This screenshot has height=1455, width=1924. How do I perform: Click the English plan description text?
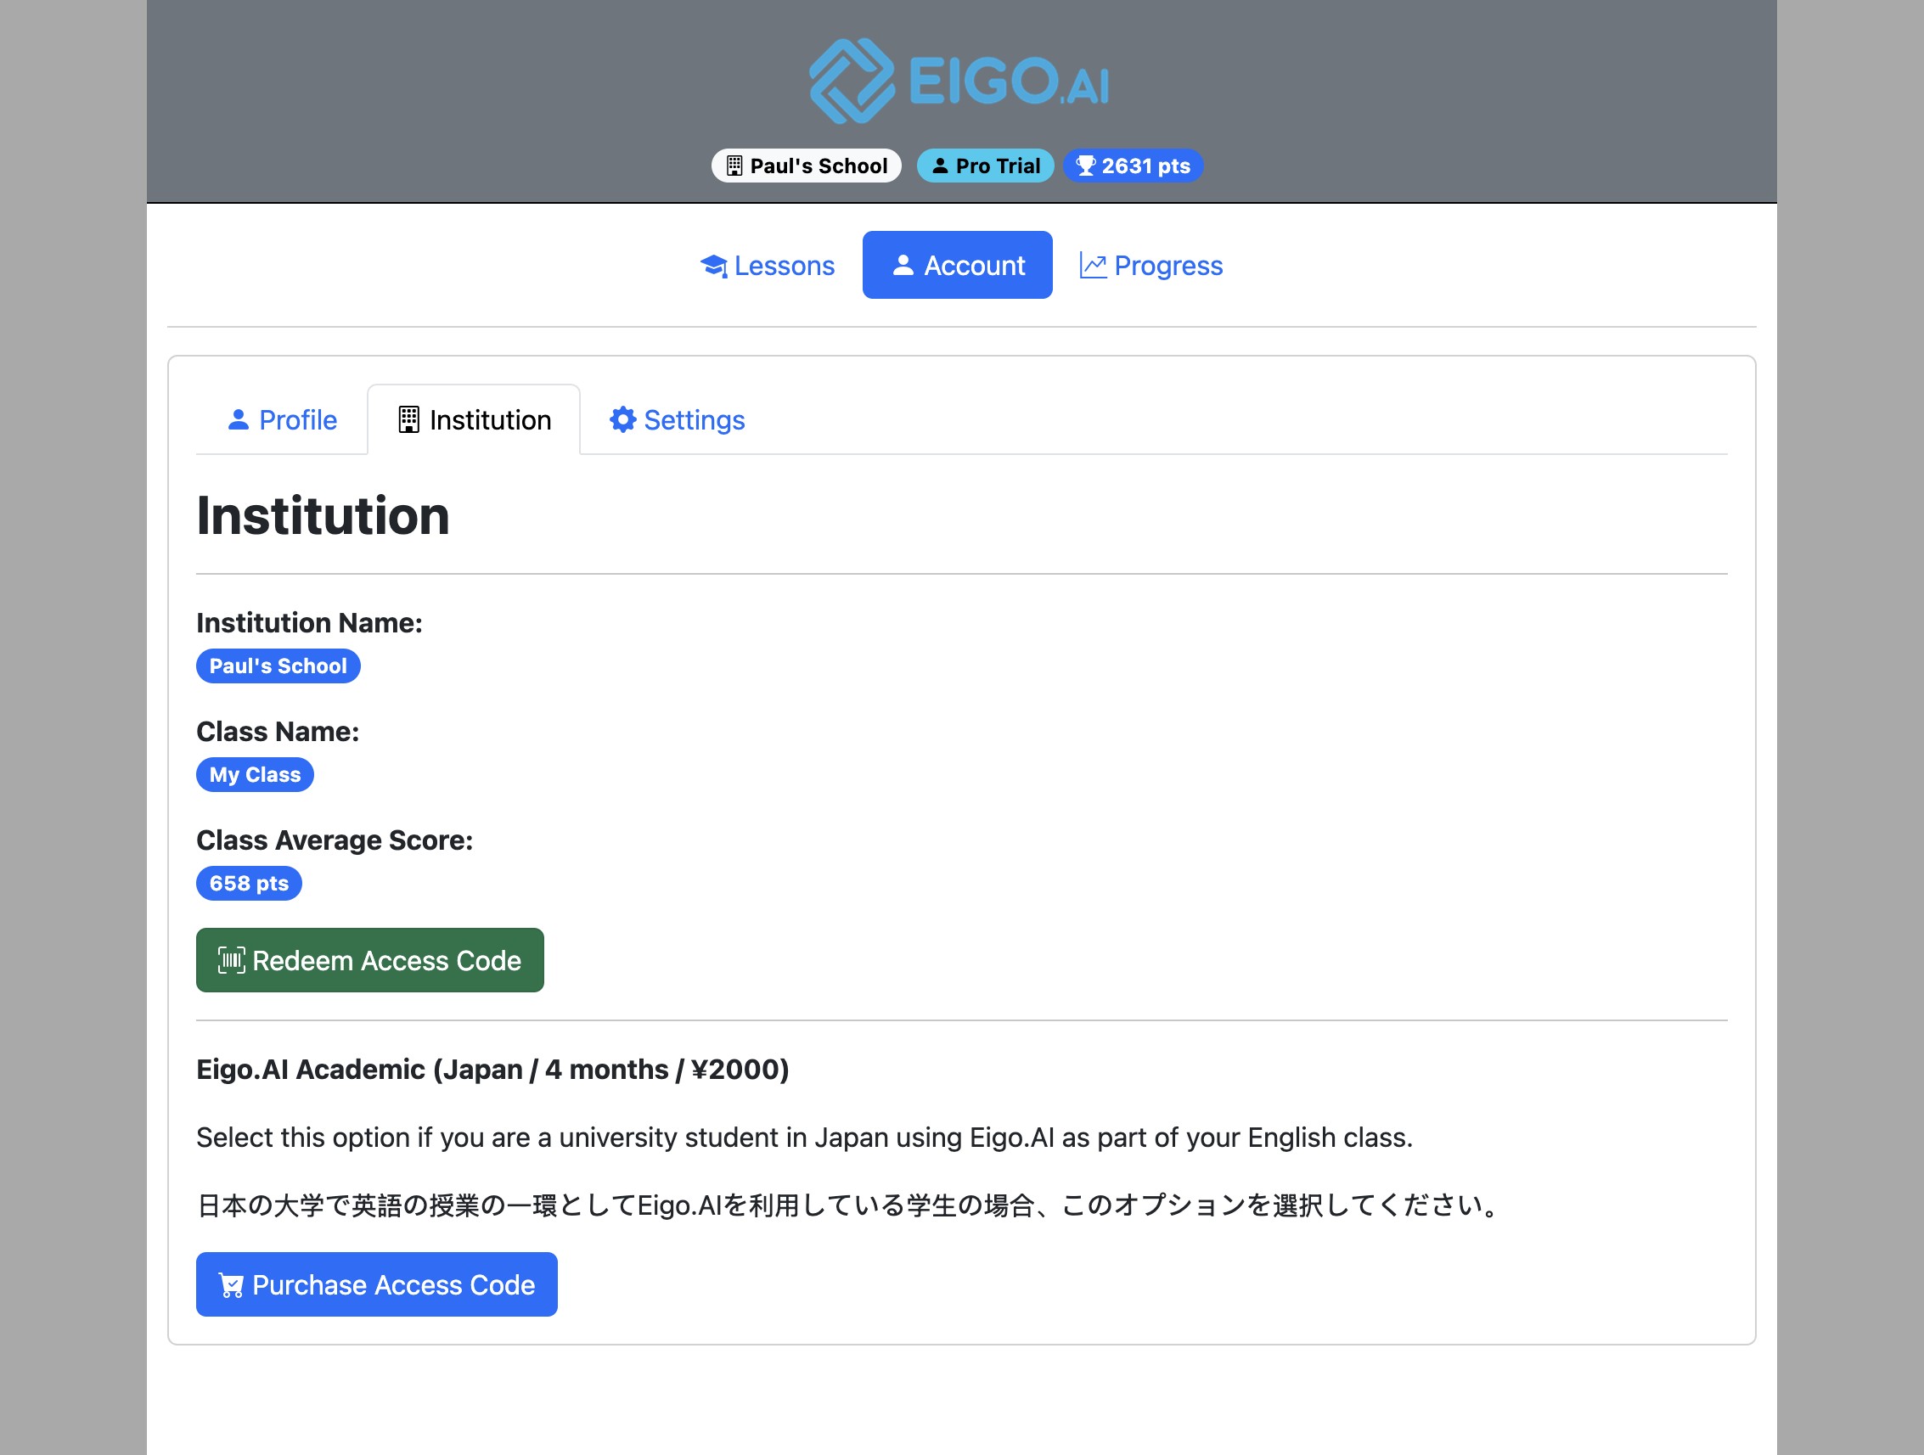(x=805, y=1138)
